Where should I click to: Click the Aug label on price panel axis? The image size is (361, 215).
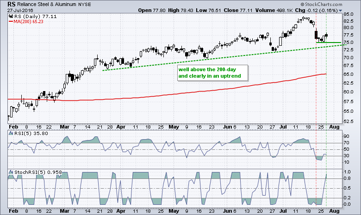point(334,127)
